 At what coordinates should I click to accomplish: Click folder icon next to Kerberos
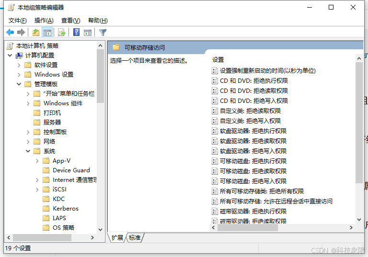46,209
